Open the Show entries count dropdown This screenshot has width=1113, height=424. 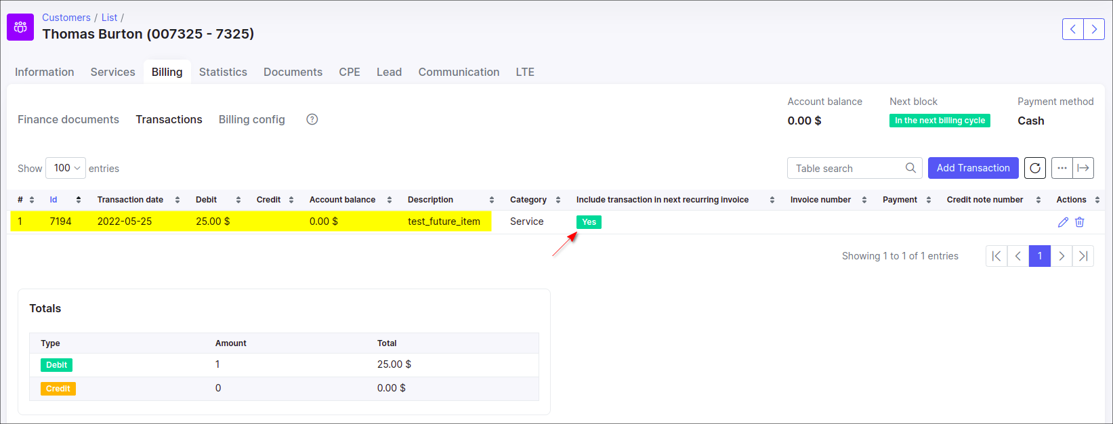(x=66, y=168)
